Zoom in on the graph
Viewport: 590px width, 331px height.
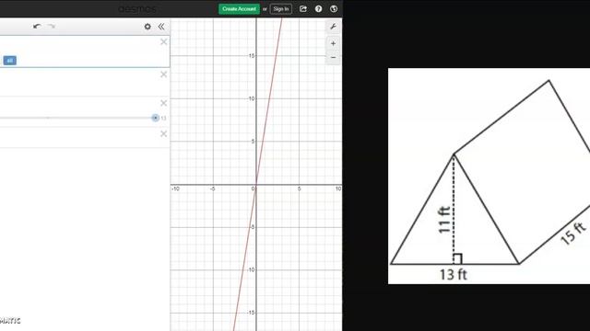[x=333, y=43]
